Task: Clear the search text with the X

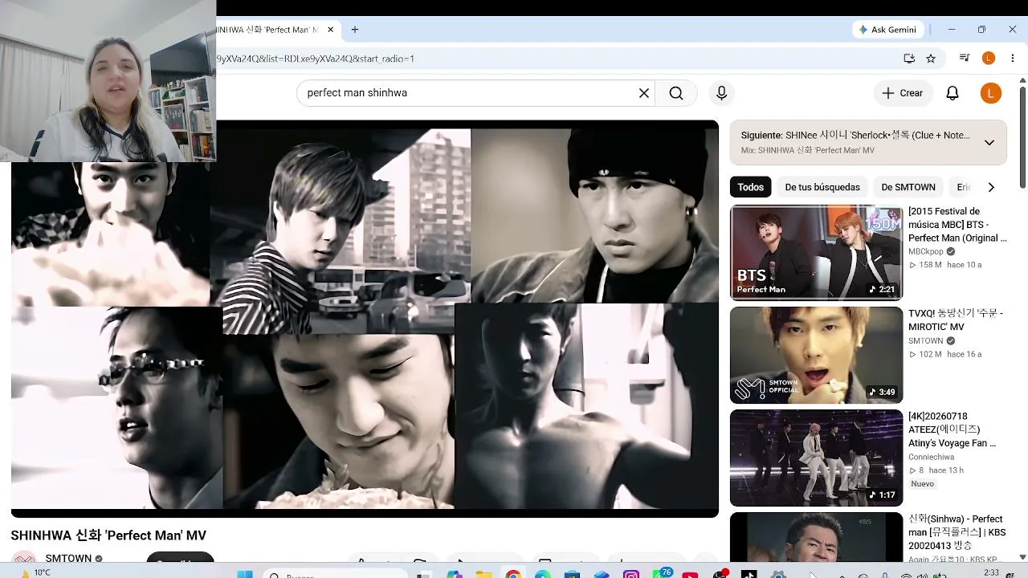Action: [x=644, y=93]
